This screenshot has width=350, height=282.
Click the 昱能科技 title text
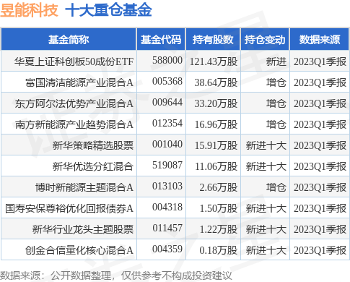(x=29, y=10)
